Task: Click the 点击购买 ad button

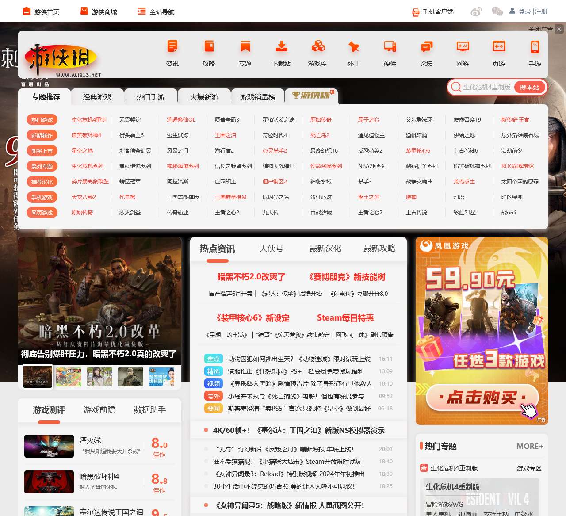Action: pyautogui.click(x=482, y=397)
